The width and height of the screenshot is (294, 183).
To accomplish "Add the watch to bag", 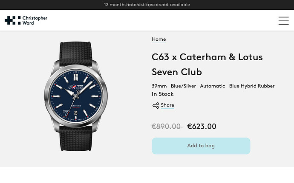I will coord(201,146).
